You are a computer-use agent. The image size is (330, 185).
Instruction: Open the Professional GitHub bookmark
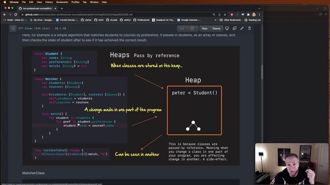(141, 20)
